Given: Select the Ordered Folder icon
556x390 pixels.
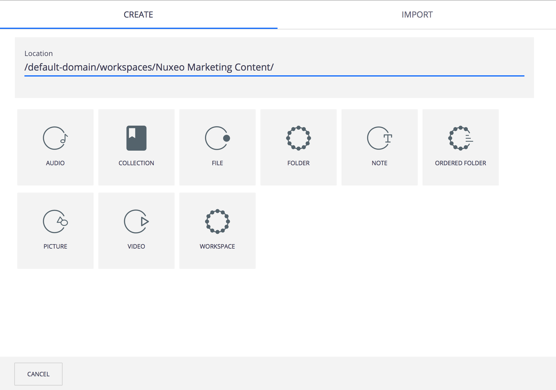Looking at the screenshot, I should pos(461,138).
